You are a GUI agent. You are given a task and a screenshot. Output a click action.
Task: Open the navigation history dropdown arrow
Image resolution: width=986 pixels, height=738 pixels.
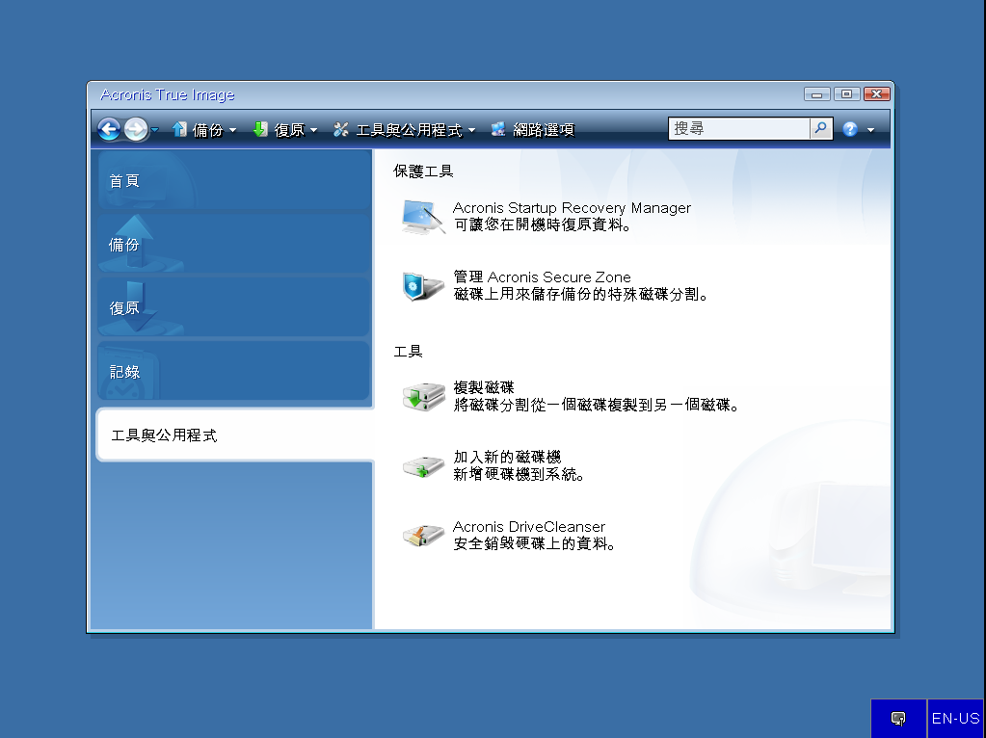click(x=154, y=129)
